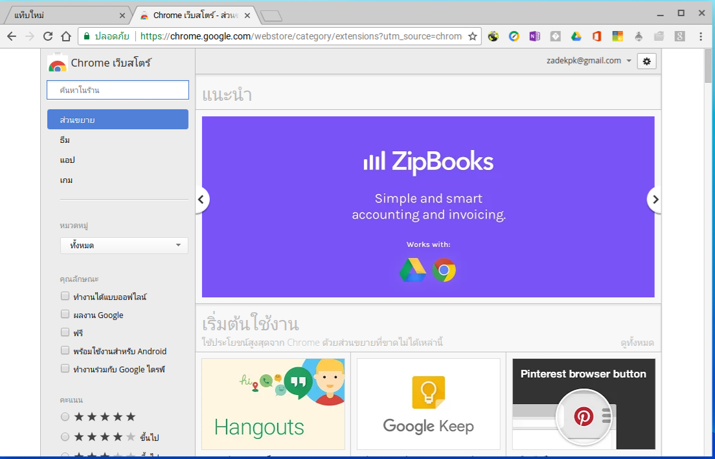Click the grey folder extension icon
The height and width of the screenshot is (459, 715).
tap(659, 36)
